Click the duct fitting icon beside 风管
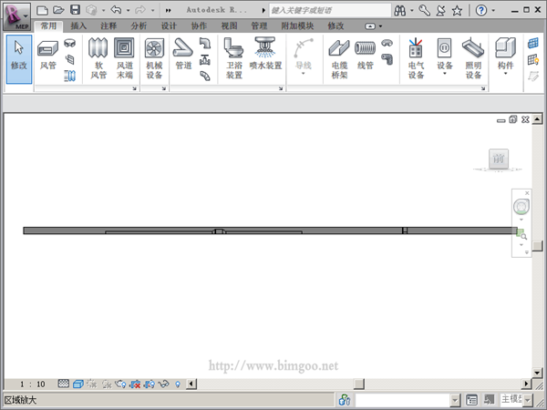Image resolution: width=547 pixels, height=410 pixels. 70,43
